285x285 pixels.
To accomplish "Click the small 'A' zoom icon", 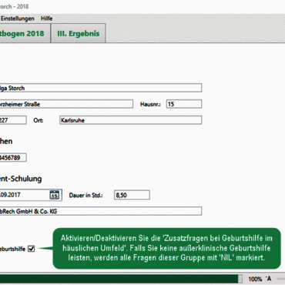I will [269, 279].
